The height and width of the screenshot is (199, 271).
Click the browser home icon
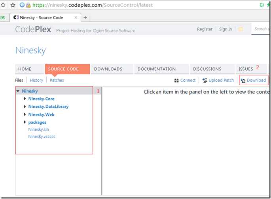click(3, 5)
